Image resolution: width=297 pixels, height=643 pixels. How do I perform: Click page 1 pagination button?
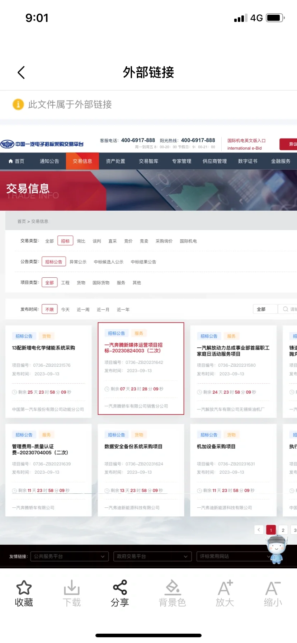pos(271,530)
